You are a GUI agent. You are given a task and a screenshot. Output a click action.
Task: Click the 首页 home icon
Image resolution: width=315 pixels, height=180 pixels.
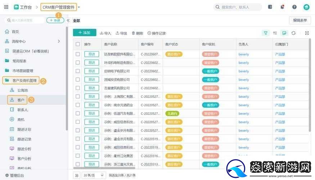[7, 32]
